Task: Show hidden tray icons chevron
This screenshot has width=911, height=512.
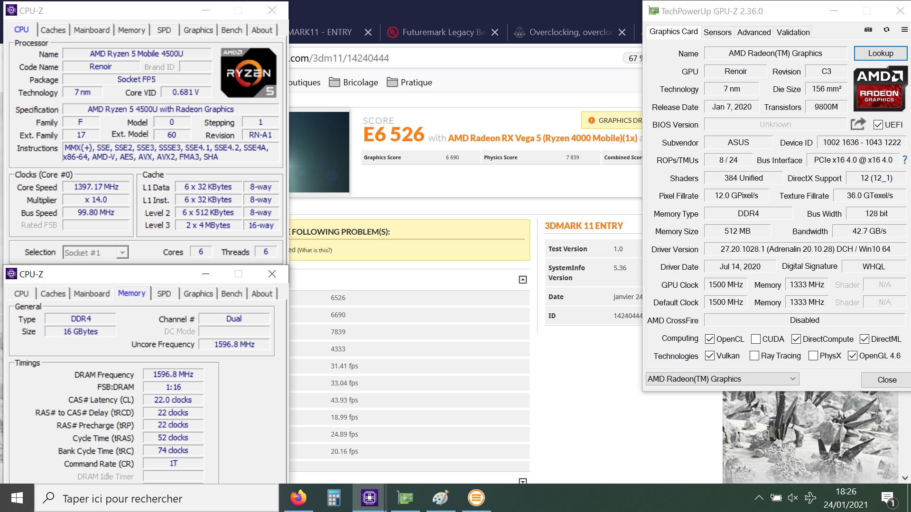Action: [759, 498]
